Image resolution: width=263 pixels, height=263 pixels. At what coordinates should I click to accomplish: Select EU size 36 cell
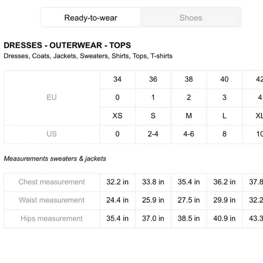pyautogui.click(x=153, y=79)
